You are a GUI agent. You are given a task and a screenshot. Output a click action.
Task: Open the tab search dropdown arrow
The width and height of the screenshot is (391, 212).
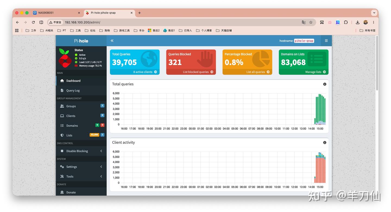point(374,13)
